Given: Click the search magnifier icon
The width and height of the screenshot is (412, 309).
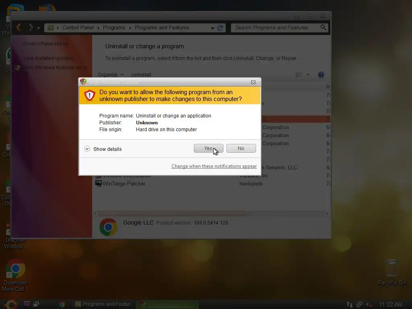Looking at the screenshot, I should point(323,27).
